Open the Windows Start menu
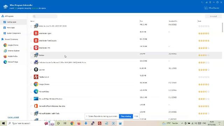Image resolution: width=224 pixels, height=126 pixels. [3, 123]
